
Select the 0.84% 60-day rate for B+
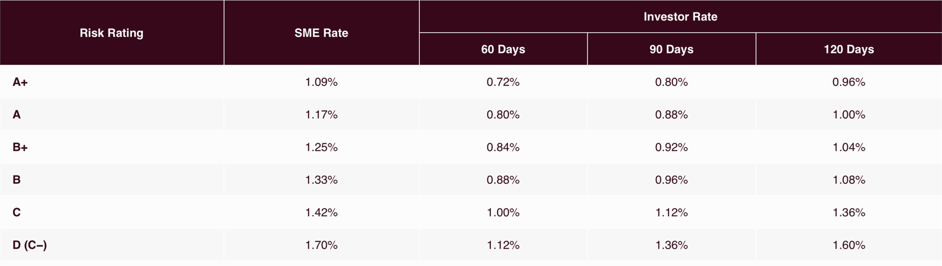tap(503, 147)
